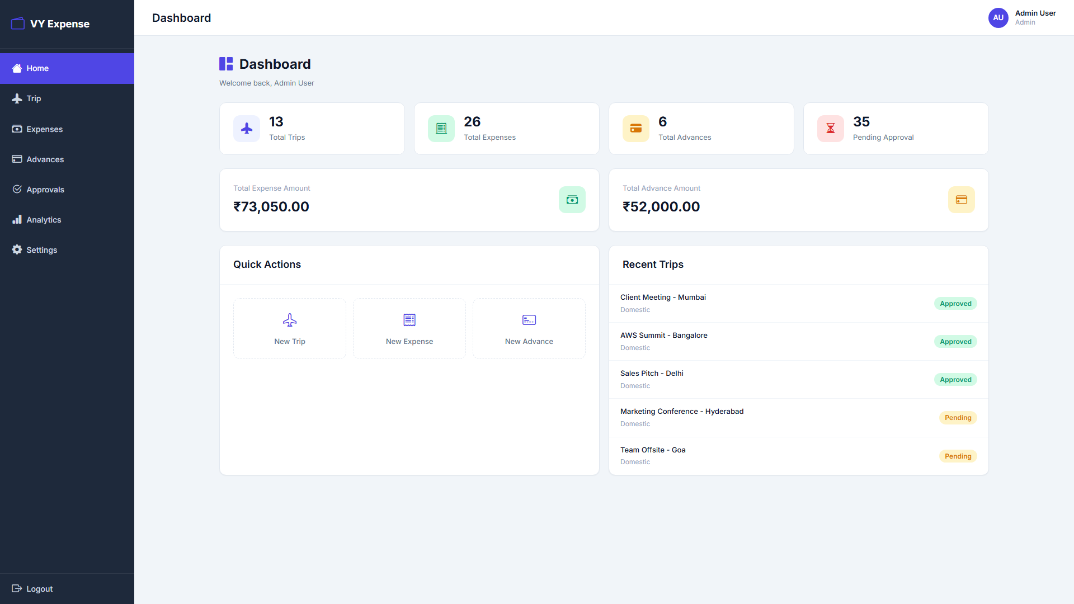Click the airplane icon on Total Trips card
This screenshot has width=1074, height=604.
tap(247, 128)
